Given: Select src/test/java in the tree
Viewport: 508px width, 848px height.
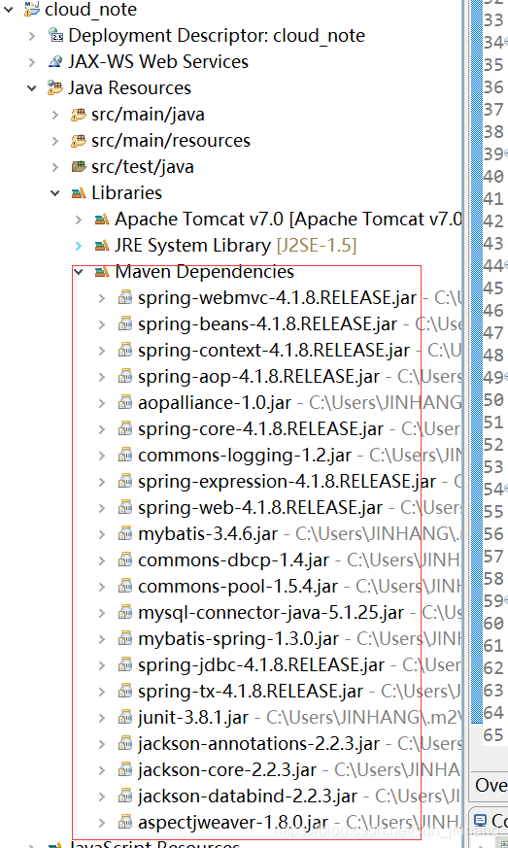Looking at the screenshot, I should [x=142, y=167].
